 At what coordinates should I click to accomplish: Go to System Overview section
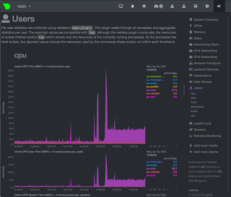[204, 20]
